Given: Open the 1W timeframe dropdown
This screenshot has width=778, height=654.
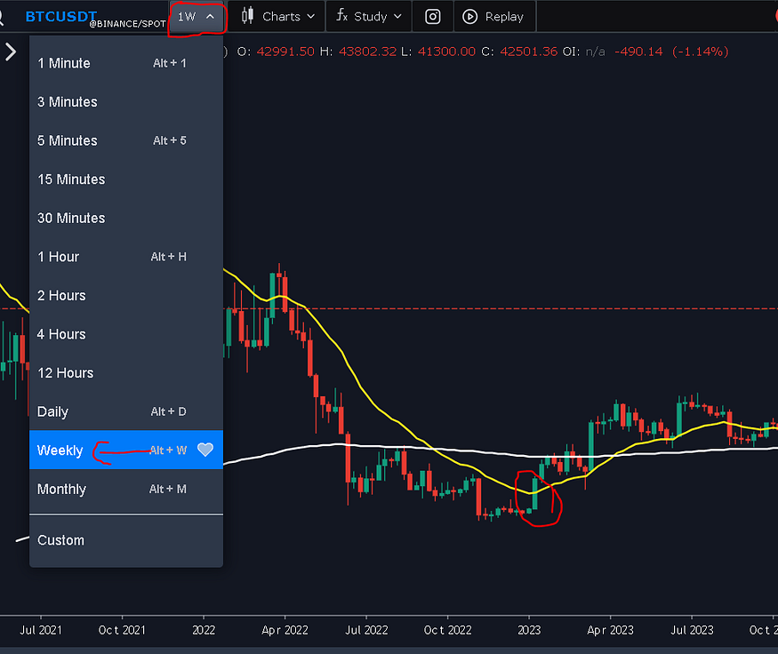Looking at the screenshot, I should click(197, 17).
